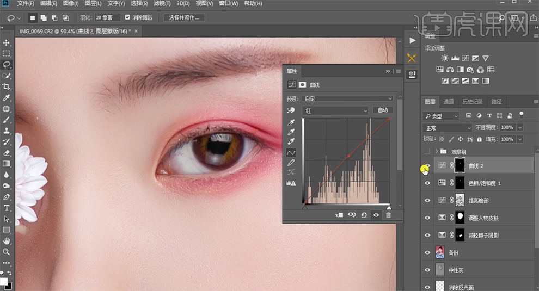Pick the black point eyedropper in Curves

[x=291, y=122]
